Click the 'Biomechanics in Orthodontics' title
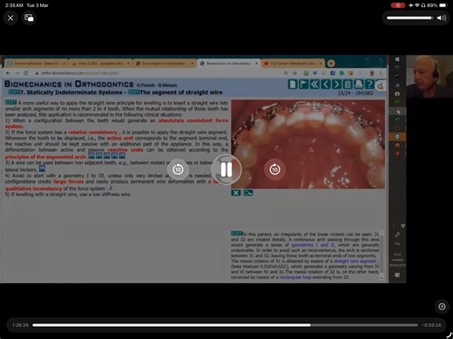453x339 pixels. pos(69,85)
